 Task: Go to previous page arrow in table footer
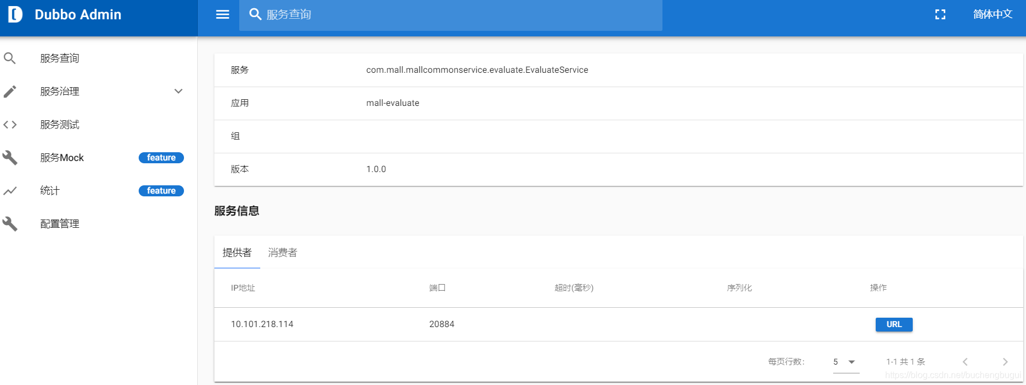point(965,362)
